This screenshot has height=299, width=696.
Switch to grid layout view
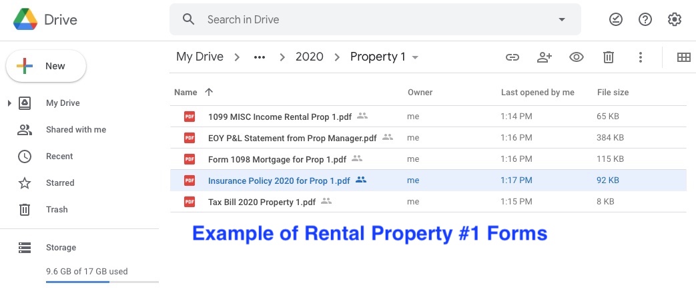[x=683, y=57]
